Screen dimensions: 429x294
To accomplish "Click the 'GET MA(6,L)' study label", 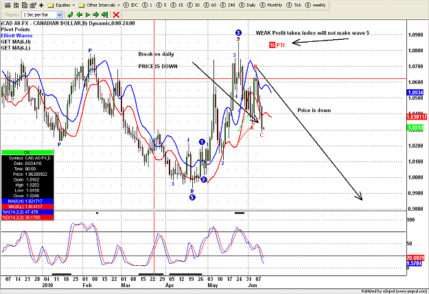I will click(x=16, y=48).
